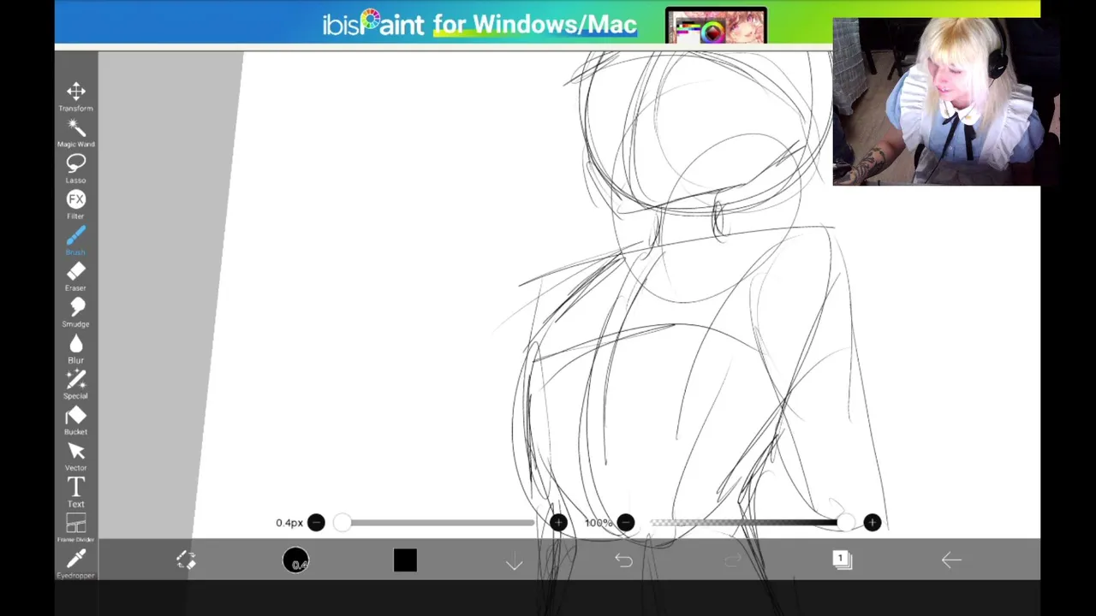The height and width of the screenshot is (616, 1096).
Task: Select the Special tool
Action: [x=76, y=384]
